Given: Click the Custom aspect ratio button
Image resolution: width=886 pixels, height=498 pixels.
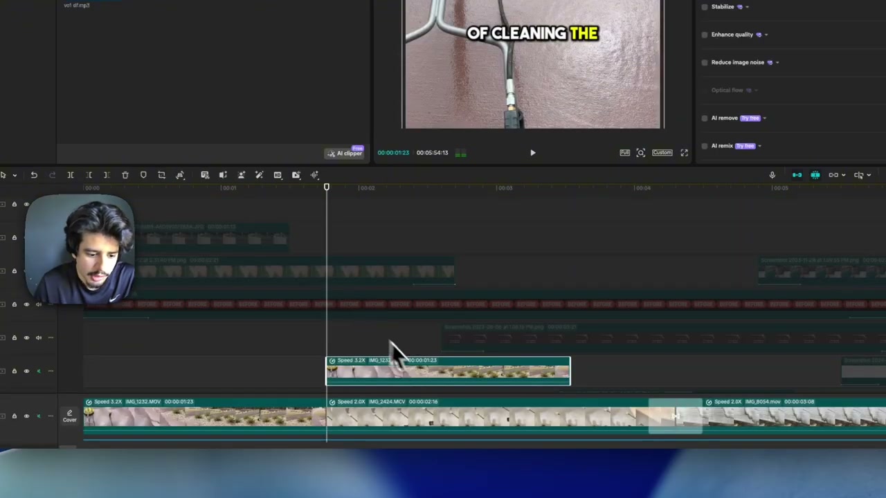Looking at the screenshot, I should [662, 153].
